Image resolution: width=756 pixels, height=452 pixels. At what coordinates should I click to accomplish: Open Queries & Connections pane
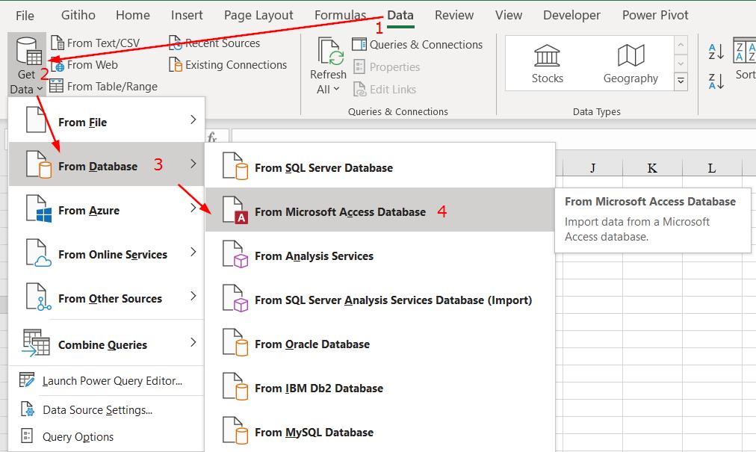[x=417, y=45]
